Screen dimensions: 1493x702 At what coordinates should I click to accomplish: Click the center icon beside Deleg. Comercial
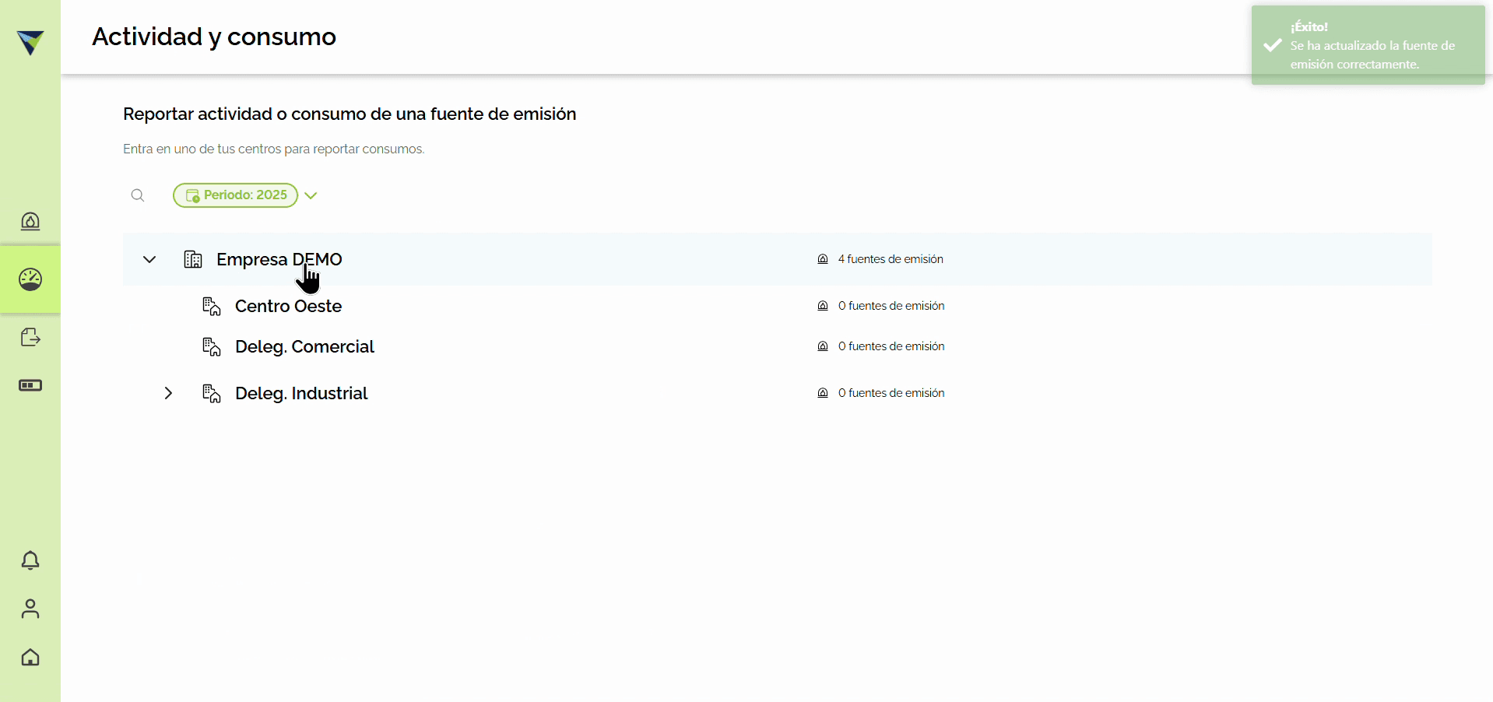pos(212,346)
